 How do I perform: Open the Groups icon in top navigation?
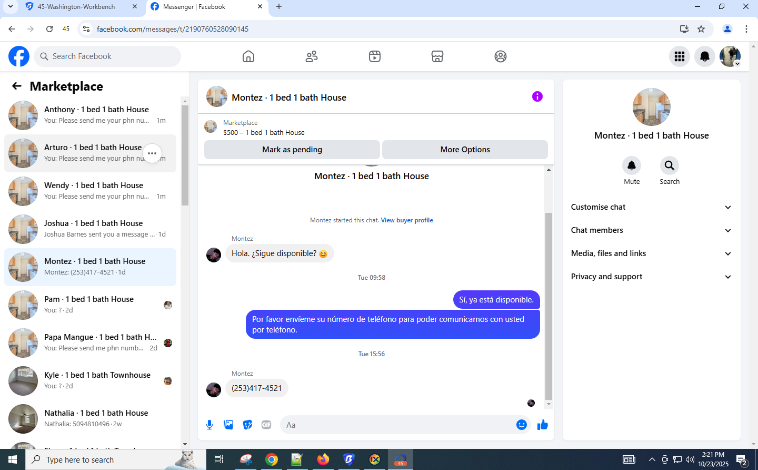[x=501, y=56]
